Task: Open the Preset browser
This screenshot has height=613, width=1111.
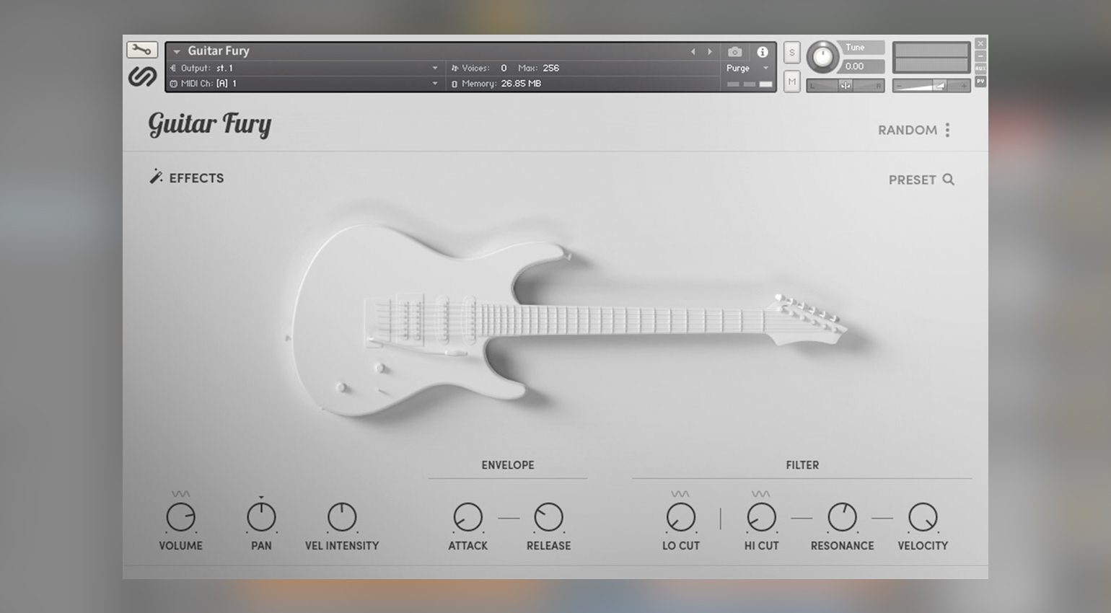Action: [x=912, y=180]
